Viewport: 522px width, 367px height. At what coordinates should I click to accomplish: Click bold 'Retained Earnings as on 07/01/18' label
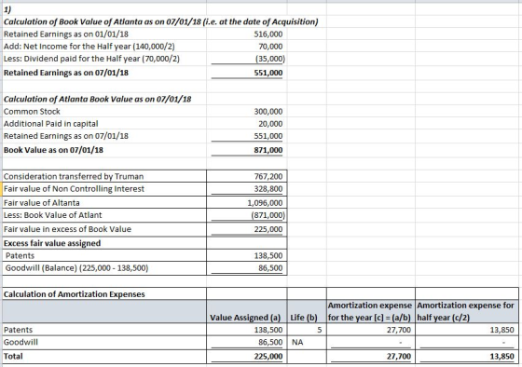click(66, 73)
